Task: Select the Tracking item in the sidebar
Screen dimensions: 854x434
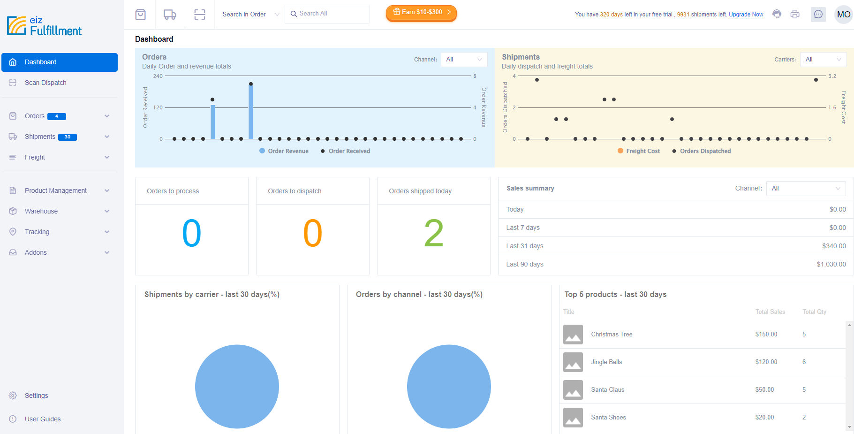Action: pyautogui.click(x=37, y=232)
